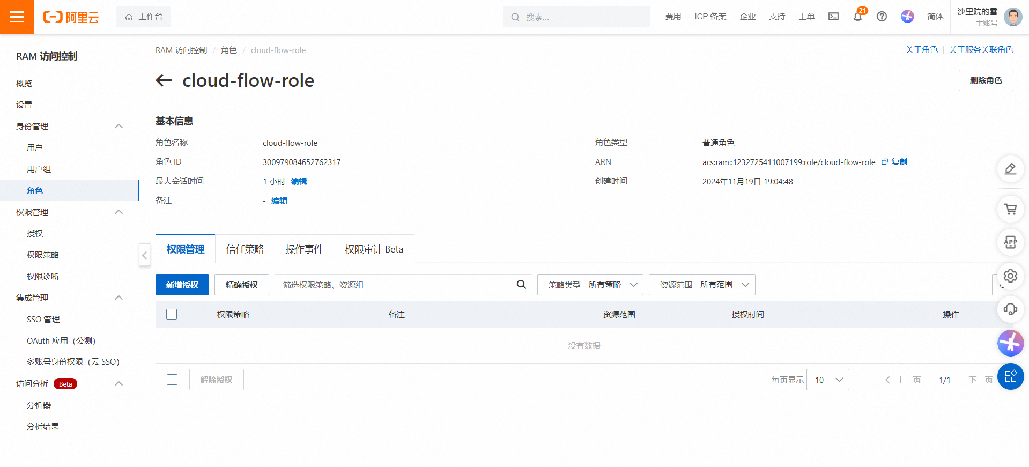The width and height of the screenshot is (1029, 467).
Task: Collapse the 身份管理 sidebar section
Action: (x=119, y=126)
